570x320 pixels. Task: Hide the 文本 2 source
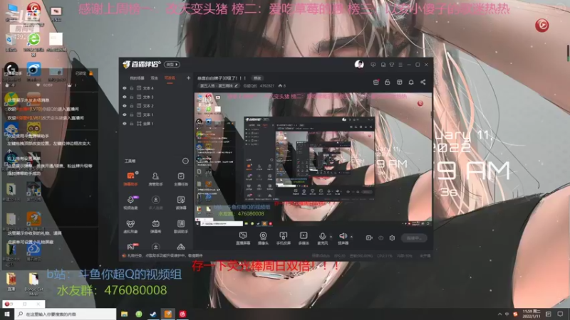pos(125,106)
